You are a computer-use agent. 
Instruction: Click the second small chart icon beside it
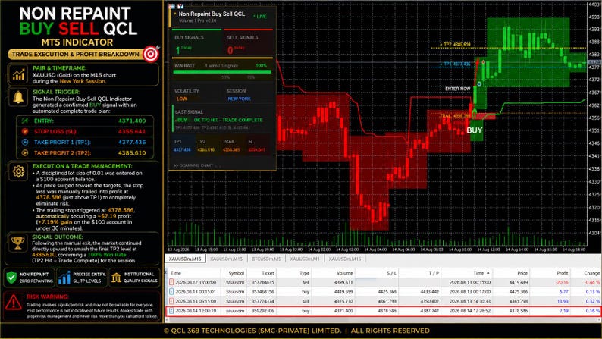pyautogui.click(x=180, y=6)
